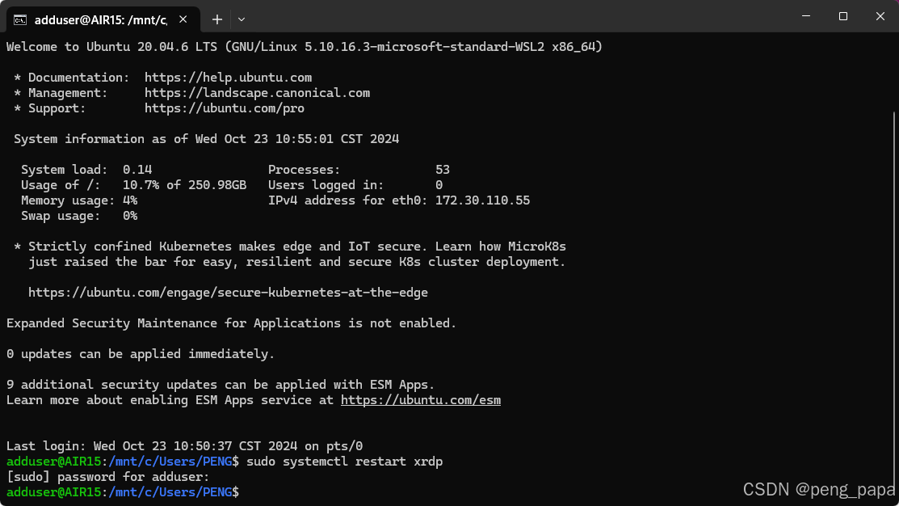The height and width of the screenshot is (506, 899).
Task: Click the '[sudo] password for adduser:' line
Action: pos(107,477)
